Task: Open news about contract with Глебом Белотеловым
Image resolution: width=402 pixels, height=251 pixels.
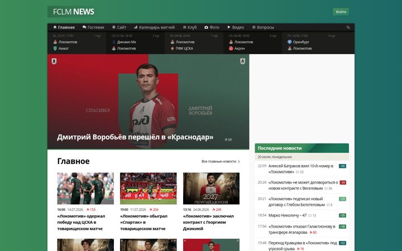Action: [296, 202]
